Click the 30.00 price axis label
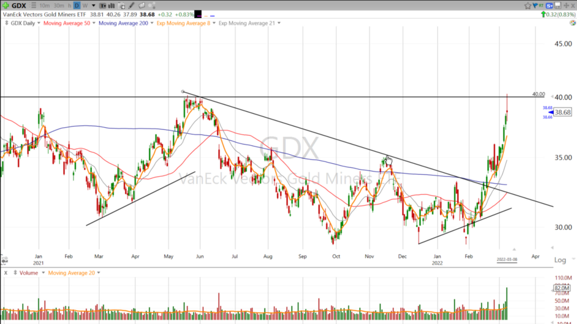The image size is (577, 324). click(563, 227)
